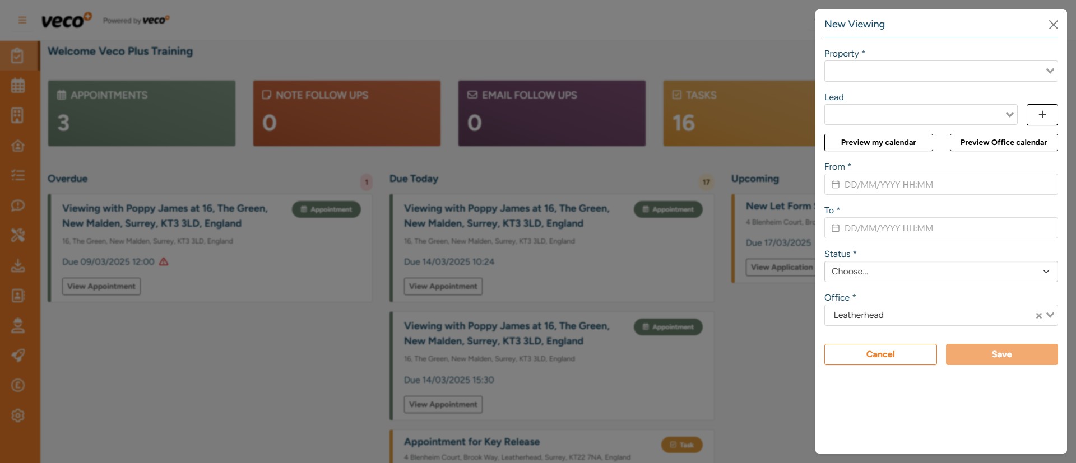1076x463 pixels.
Task: Open the Appointments summary card
Action: [x=142, y=113]
